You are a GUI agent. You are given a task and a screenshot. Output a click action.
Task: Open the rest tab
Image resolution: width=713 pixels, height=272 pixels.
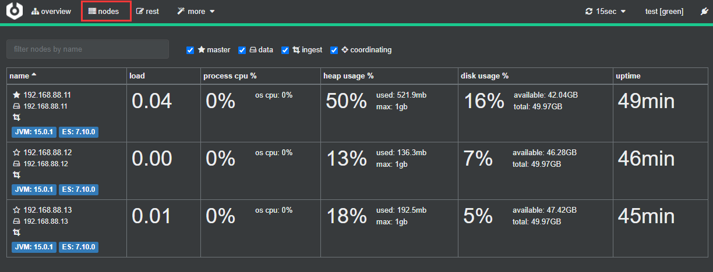click(147, 12)
